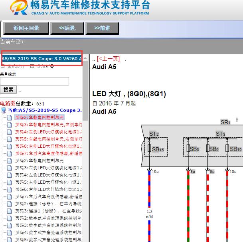Click the SB10 fuse symbol
243x242 pixels.
pyautogui.click(x=227, y=148)
